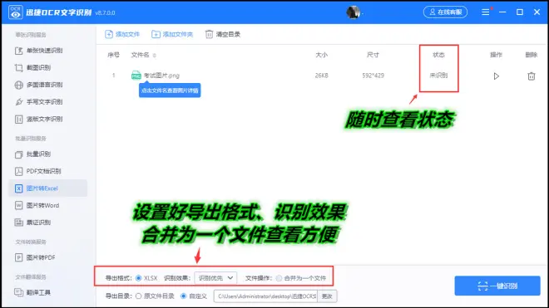Click the 点击文件名查看图片详情 tooltip
549x308 pixels.
pos(170,90)
